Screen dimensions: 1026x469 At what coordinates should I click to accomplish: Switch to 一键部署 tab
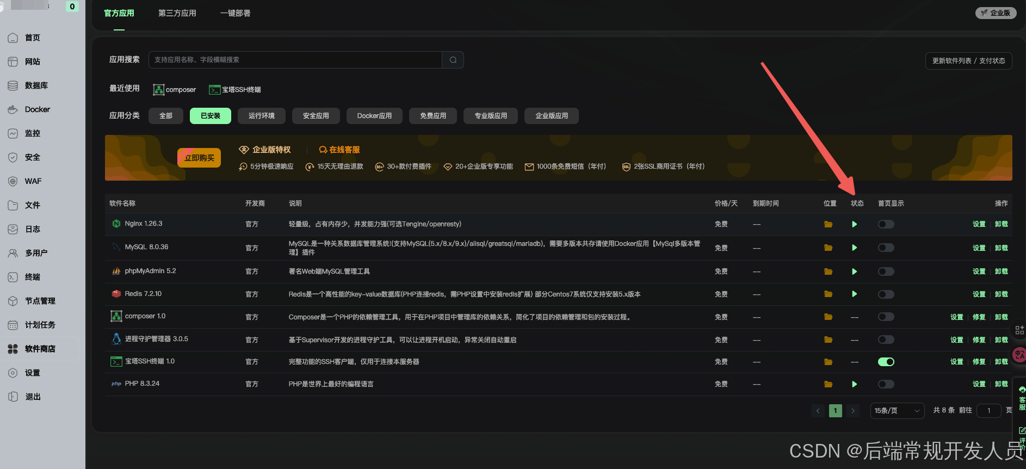click(236, 13)
